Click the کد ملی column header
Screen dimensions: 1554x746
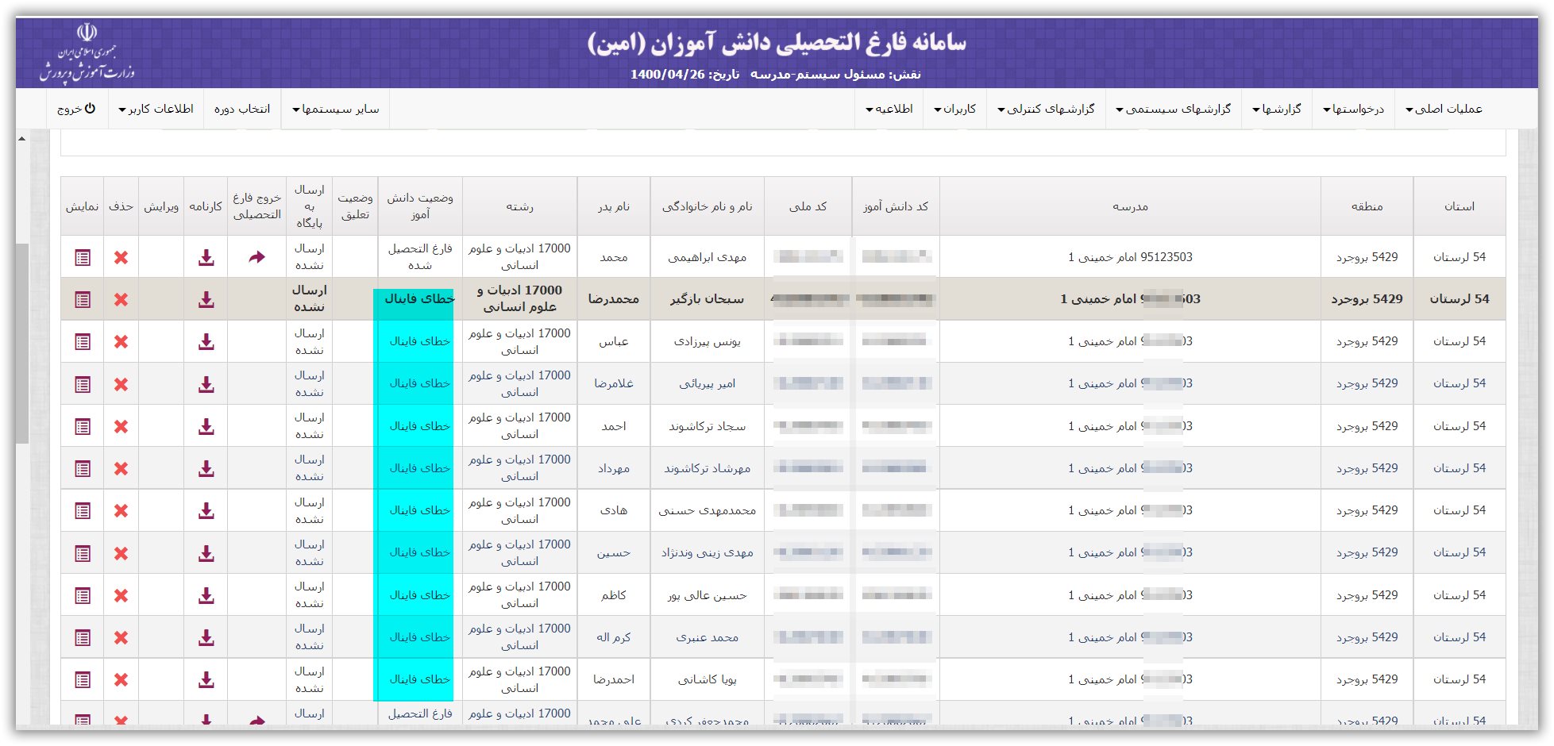(x=808, y=206)
